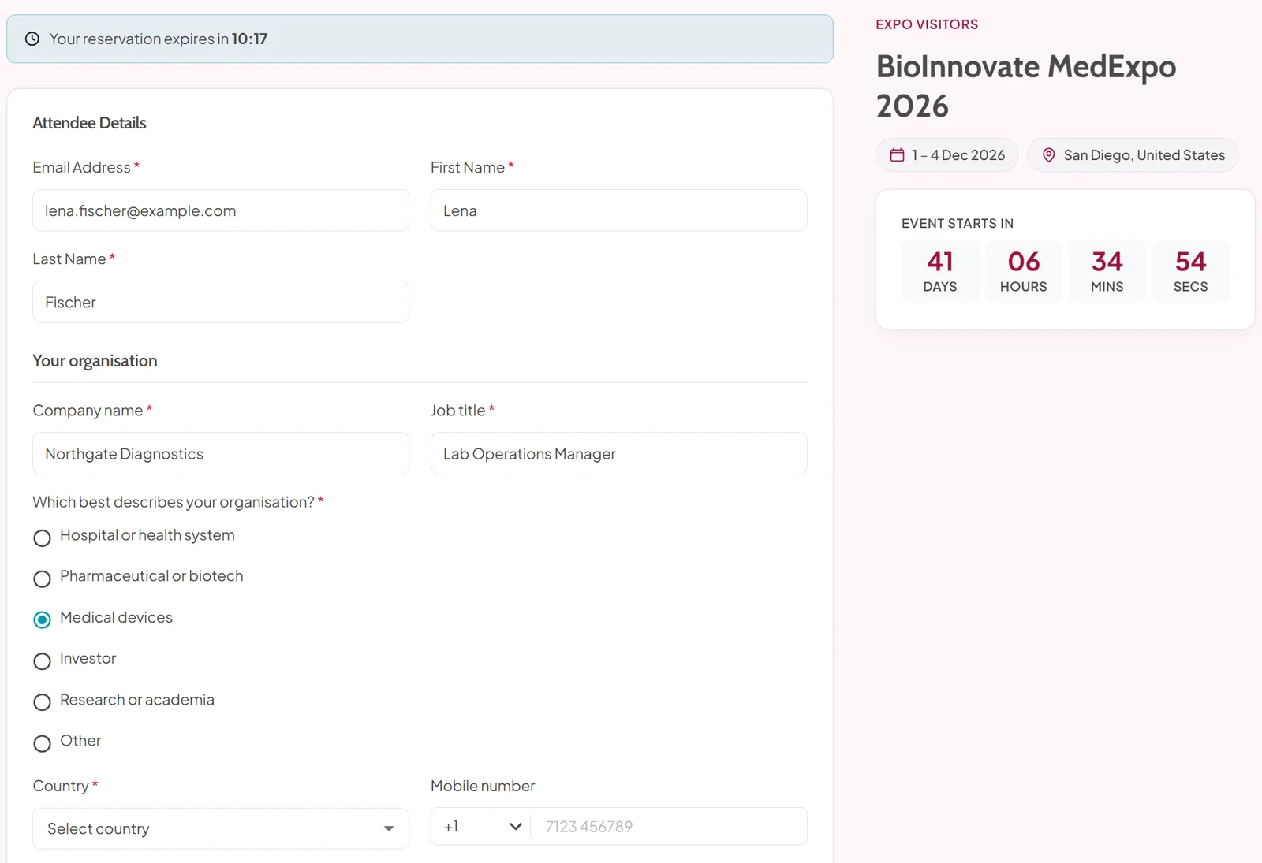Click the clock icon beside the reservation timer
The image size is (1262, 863).
click(x=32, y=39)
